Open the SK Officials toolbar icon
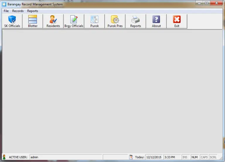This screenshot has height=162, width=225. (12, 21)
